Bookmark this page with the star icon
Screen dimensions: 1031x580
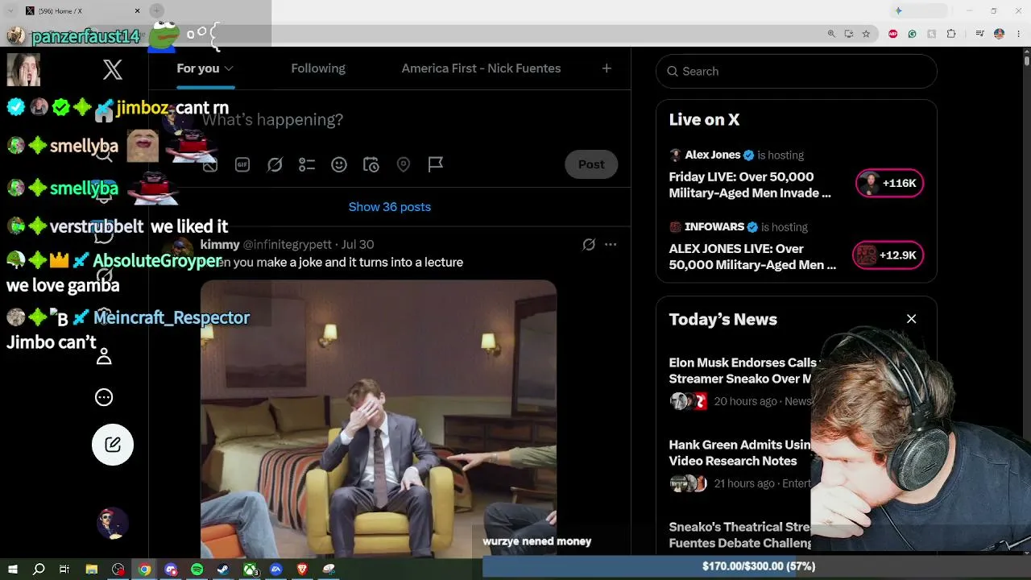pyautogui.click(x=866, y=34)
